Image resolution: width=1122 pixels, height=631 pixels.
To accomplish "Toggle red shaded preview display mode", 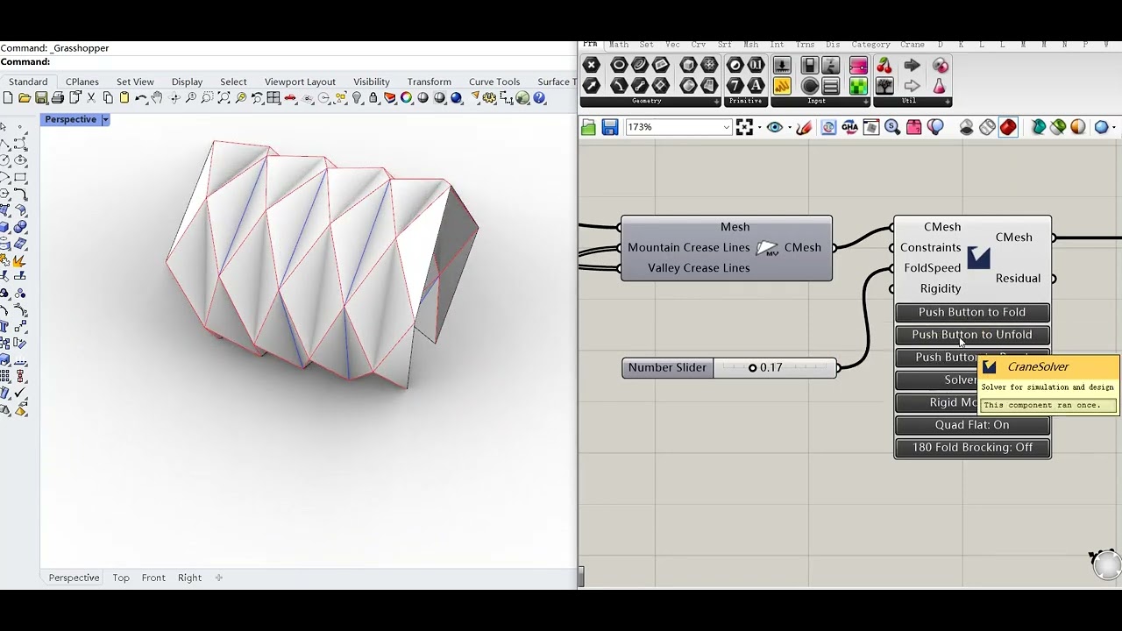I will 1008,128.
